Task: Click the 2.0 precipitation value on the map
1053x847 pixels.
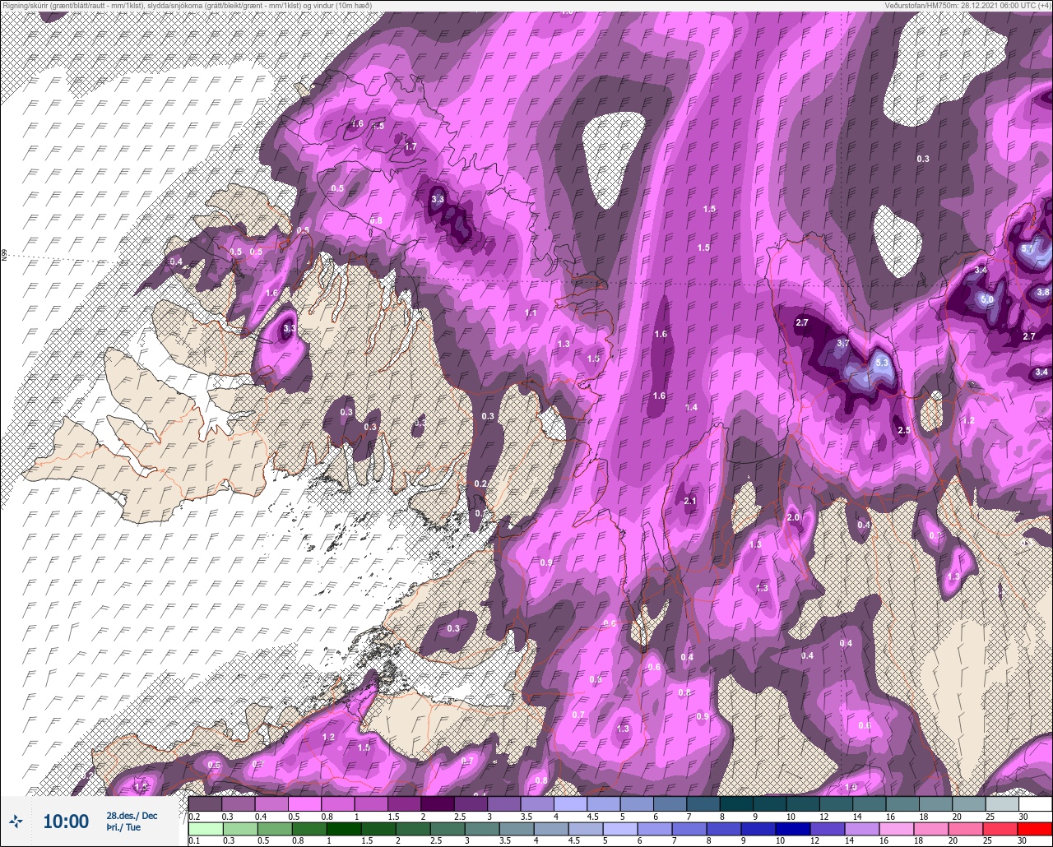Action: tap(793, 517)
